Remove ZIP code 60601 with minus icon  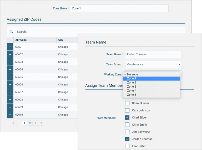(x=10, y=47)
